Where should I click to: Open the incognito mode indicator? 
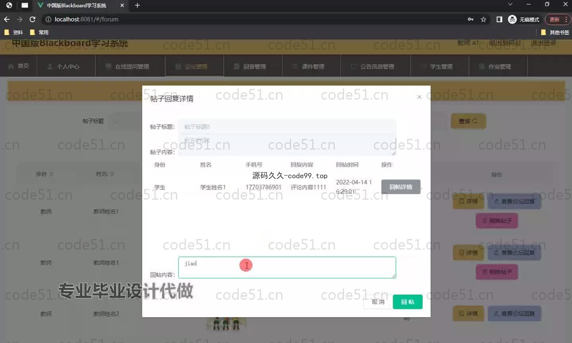pyautogui.click(x=524, y=19)
